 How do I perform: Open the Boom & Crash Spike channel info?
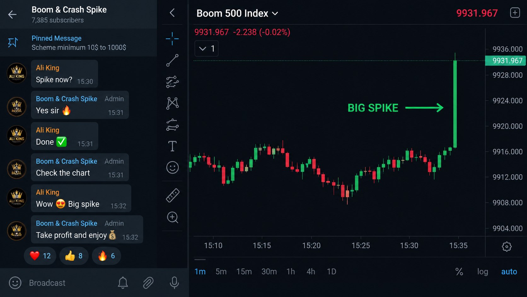pyautogui.click(x=69, y=10)
